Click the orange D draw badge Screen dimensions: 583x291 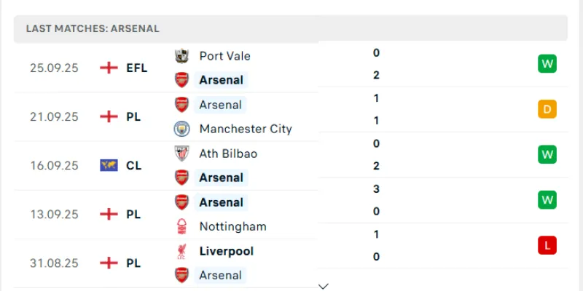547,110
